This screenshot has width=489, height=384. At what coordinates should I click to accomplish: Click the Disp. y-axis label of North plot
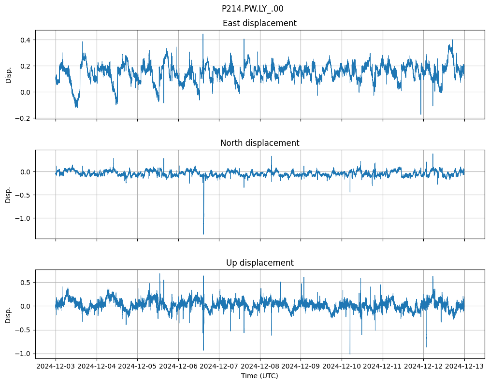[8, 194]
